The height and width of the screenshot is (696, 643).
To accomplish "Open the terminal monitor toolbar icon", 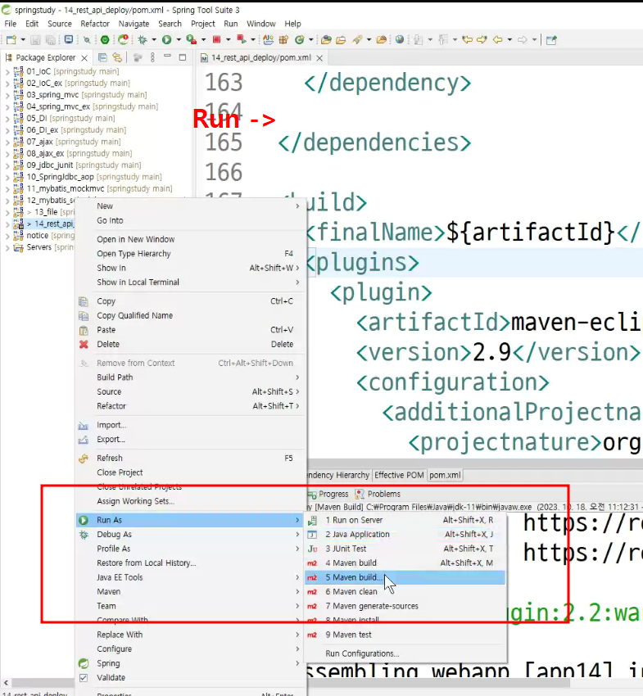I will [x=68, y=39].
